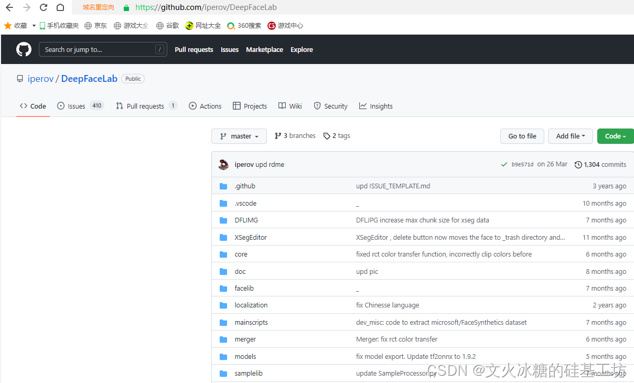The image size is (634, 383).
Task: Click the browser address bar URL
Action: pos(206,7)
